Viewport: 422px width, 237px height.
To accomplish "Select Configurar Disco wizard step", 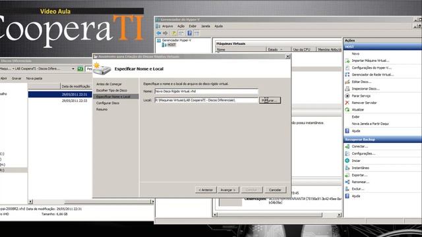I will (107, 103).
